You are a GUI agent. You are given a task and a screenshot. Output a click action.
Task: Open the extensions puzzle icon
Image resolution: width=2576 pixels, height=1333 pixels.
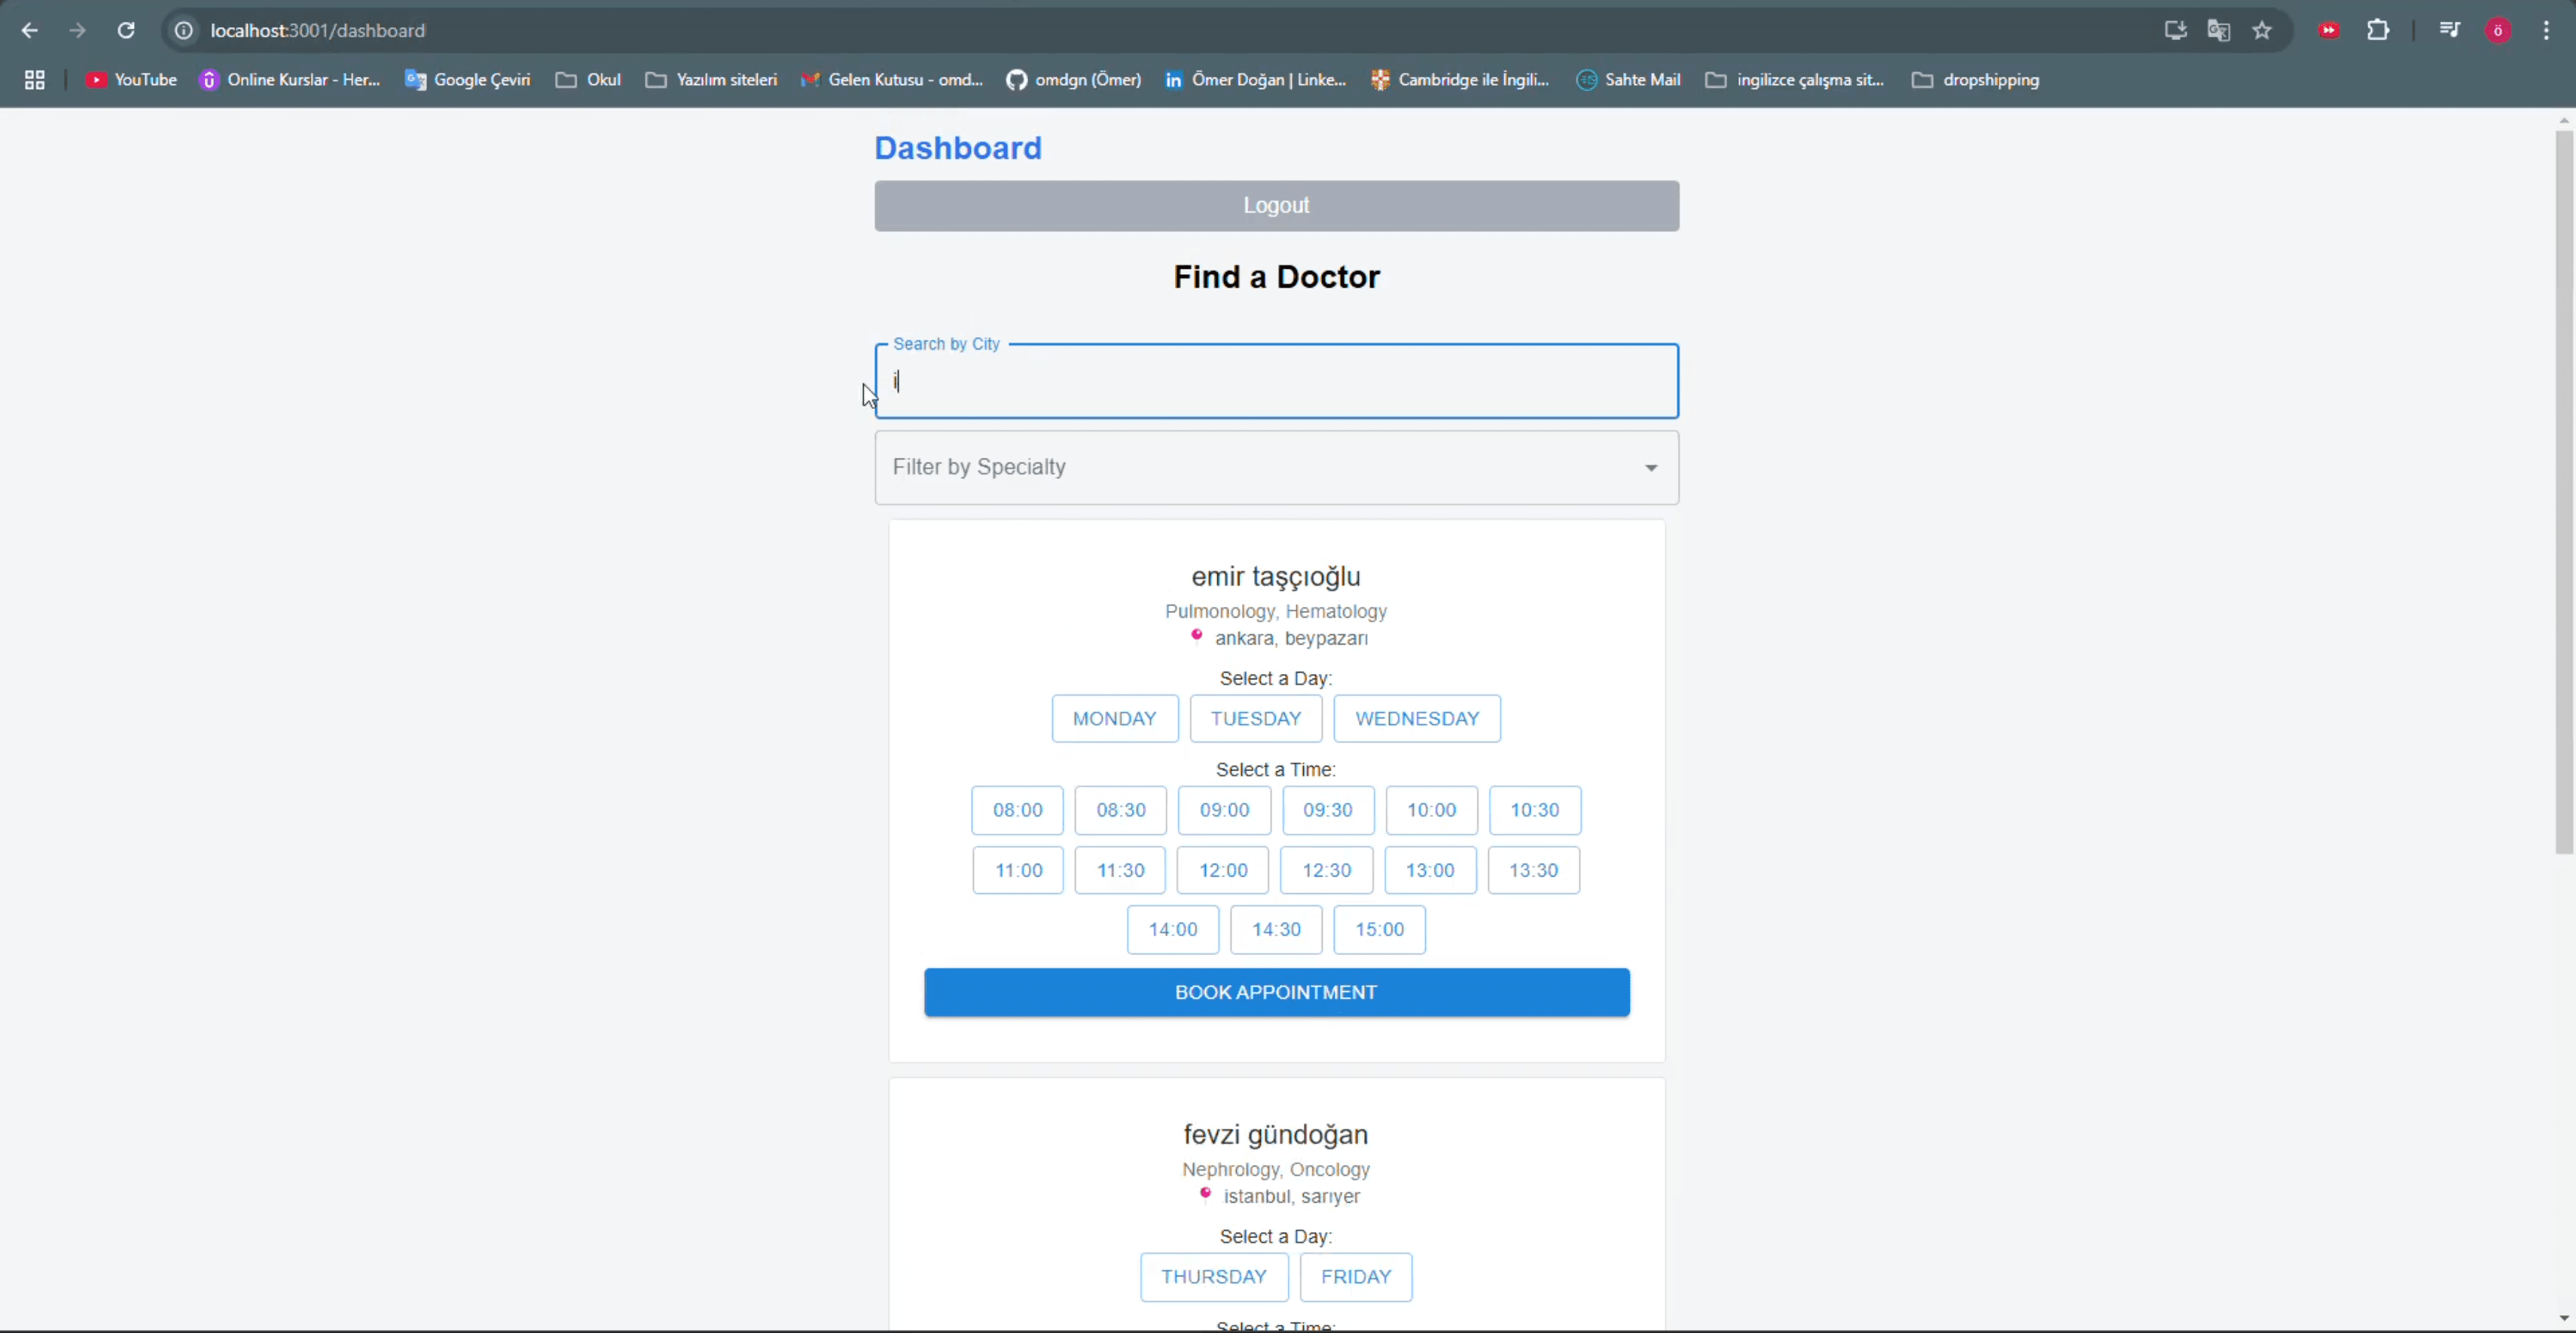pos(2378,30)
